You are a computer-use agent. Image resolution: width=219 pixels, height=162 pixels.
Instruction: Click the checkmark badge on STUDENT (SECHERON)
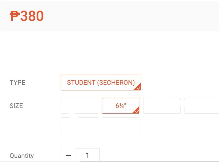(138, 88)
